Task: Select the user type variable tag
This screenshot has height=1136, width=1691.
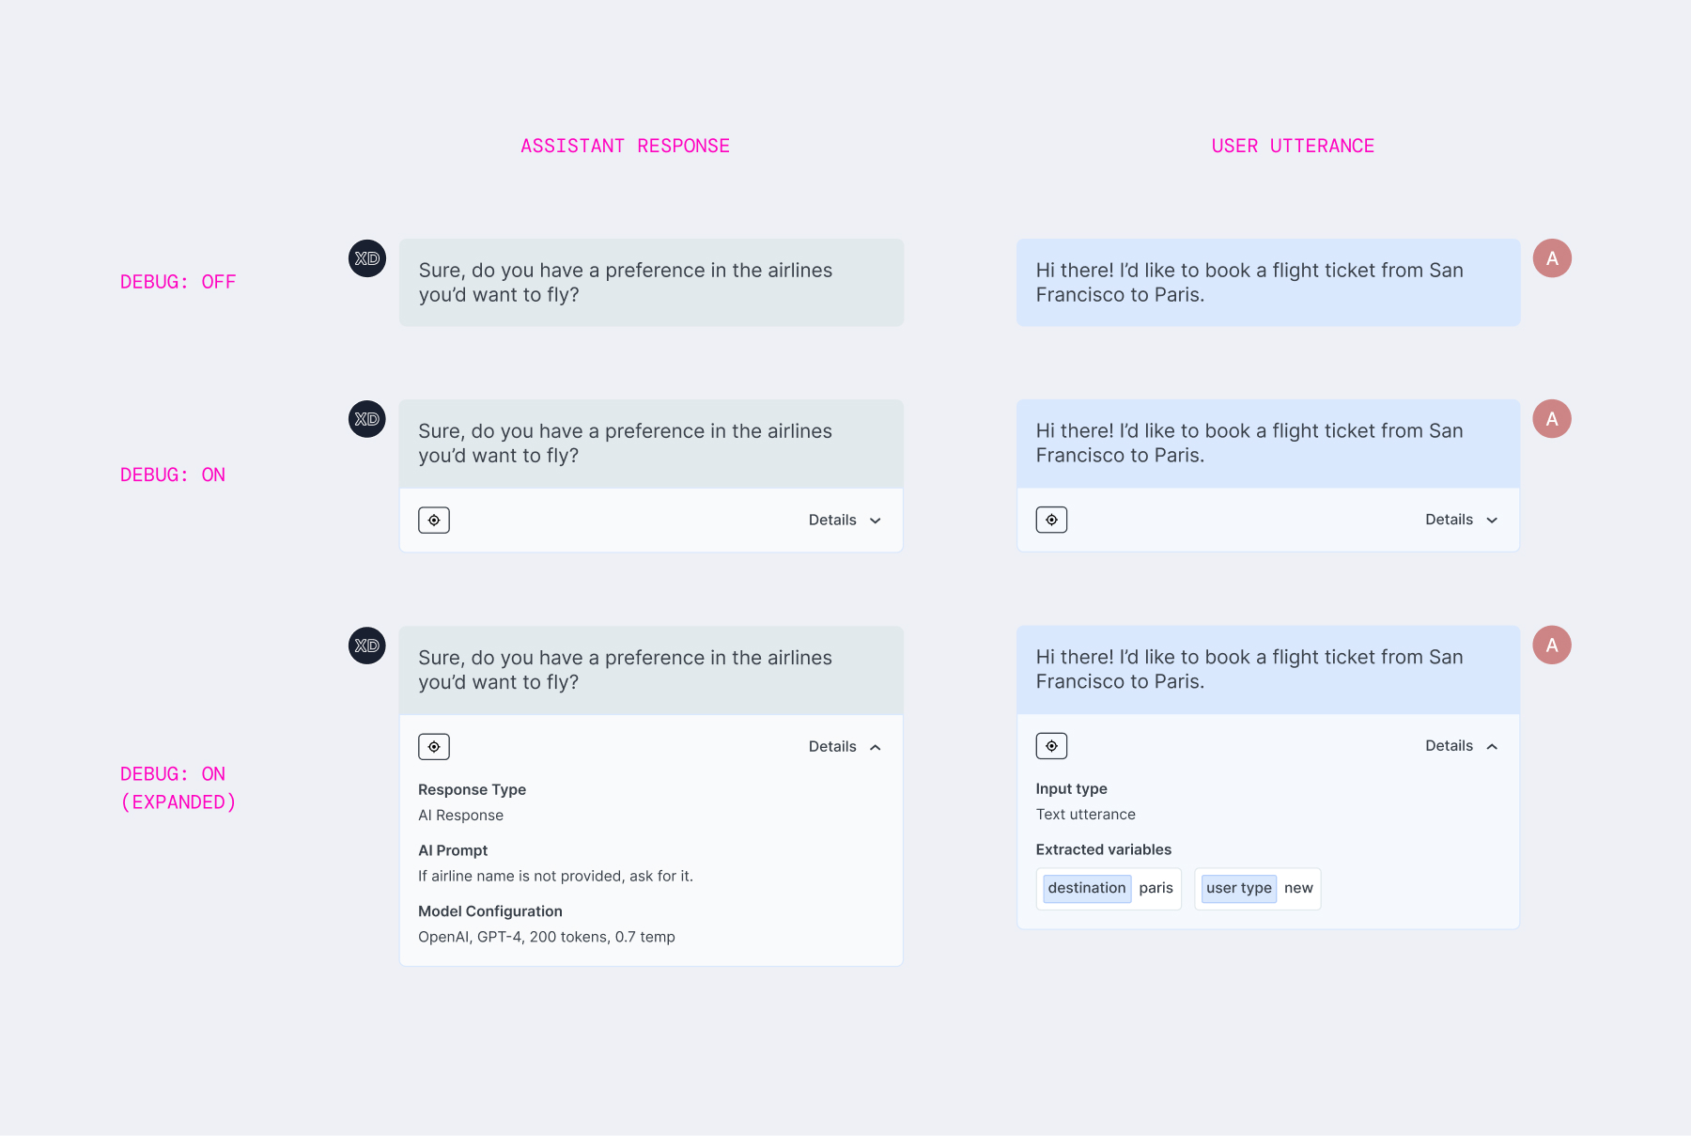Action: pos(1238,888)
